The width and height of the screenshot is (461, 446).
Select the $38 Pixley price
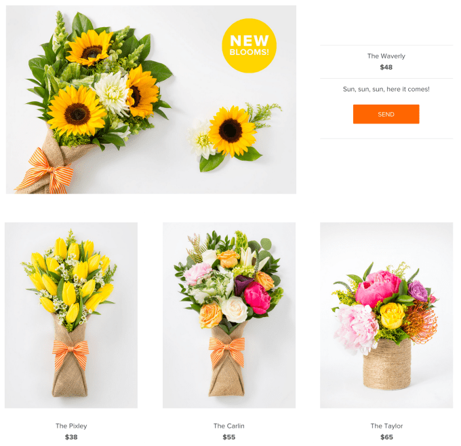(x=71, y=437)
